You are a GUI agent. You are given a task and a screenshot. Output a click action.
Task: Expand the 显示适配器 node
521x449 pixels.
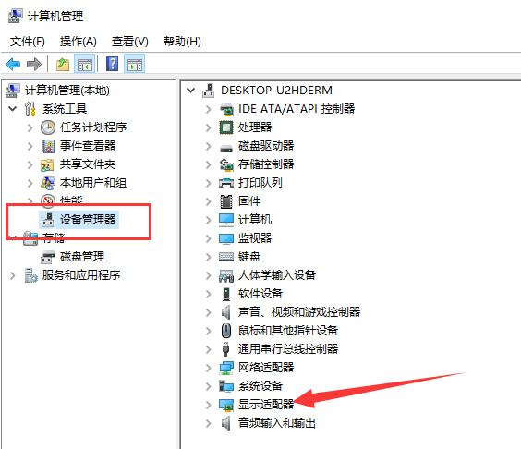209,405
